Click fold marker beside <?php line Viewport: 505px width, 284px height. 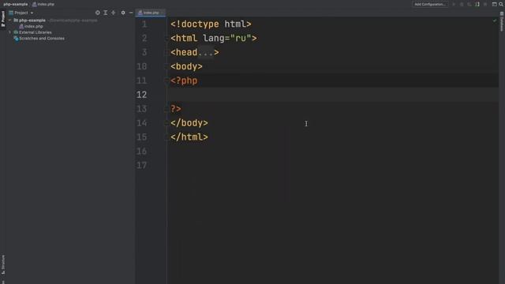click(x=166, y=80)
